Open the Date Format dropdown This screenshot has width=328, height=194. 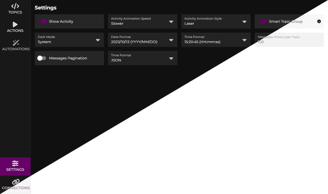pos(143,40)
